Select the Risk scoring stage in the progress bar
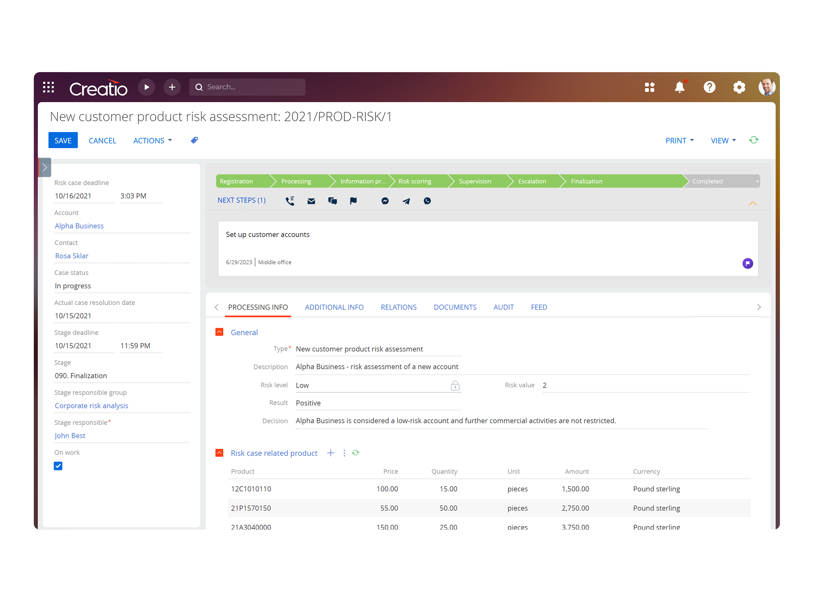Viewport: 813px width, 601px height. (x=416, y=181)
